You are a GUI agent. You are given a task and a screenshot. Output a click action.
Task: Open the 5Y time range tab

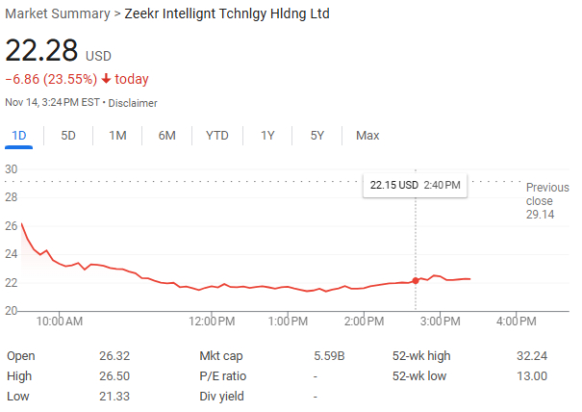pos(317,136)
